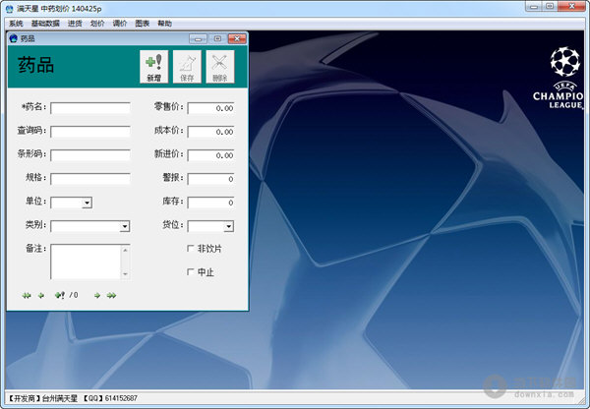590x409 pixels.
Task: Click the 警报 quantity field
Action: pos(210,179)
